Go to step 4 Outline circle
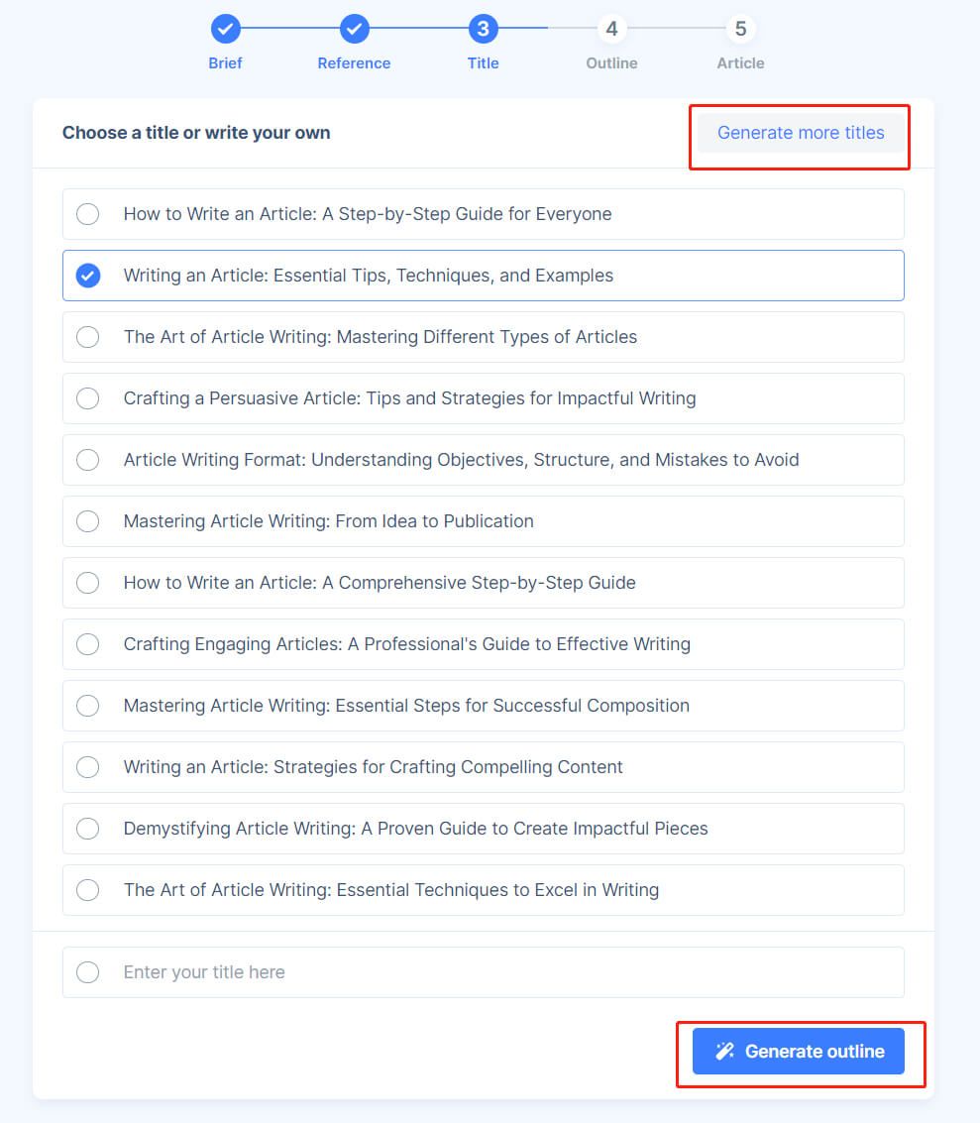Screen dimensions: 980x1123 611,29
